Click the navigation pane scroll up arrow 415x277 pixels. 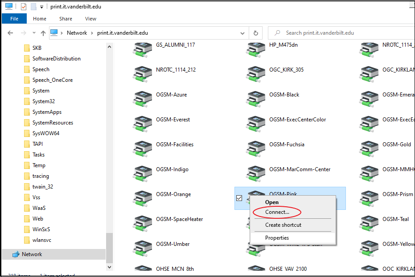pyautogui.click(x=109, y=47)
